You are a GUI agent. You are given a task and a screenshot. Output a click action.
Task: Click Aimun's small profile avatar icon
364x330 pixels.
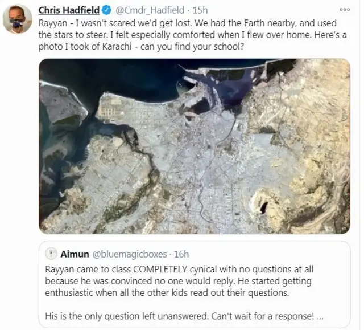coord(51,254)
